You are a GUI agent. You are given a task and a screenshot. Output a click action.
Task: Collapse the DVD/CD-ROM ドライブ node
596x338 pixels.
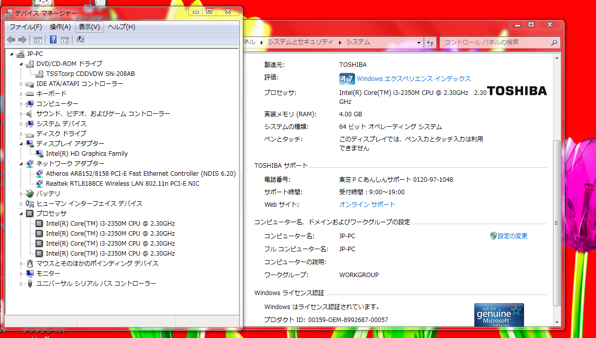21,64
